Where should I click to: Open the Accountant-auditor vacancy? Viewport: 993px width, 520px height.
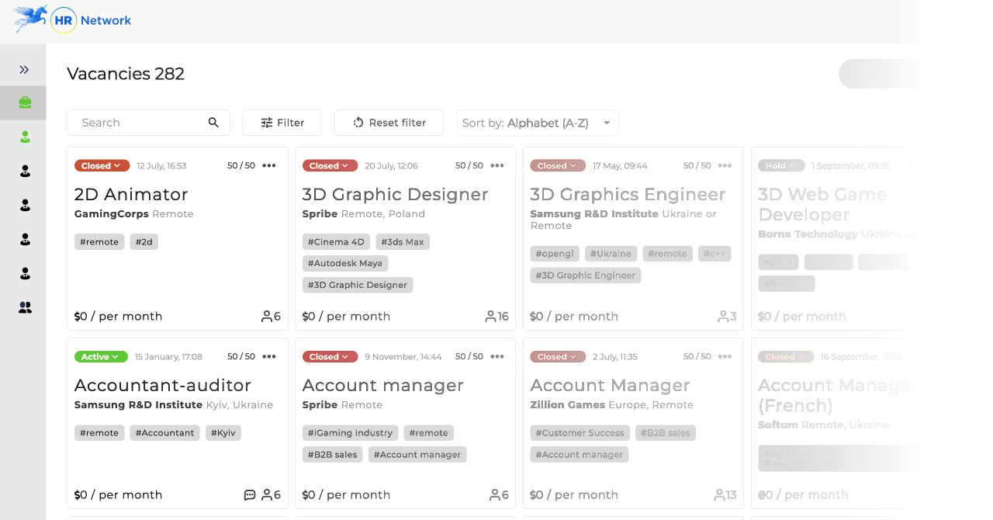pos(163,385)
